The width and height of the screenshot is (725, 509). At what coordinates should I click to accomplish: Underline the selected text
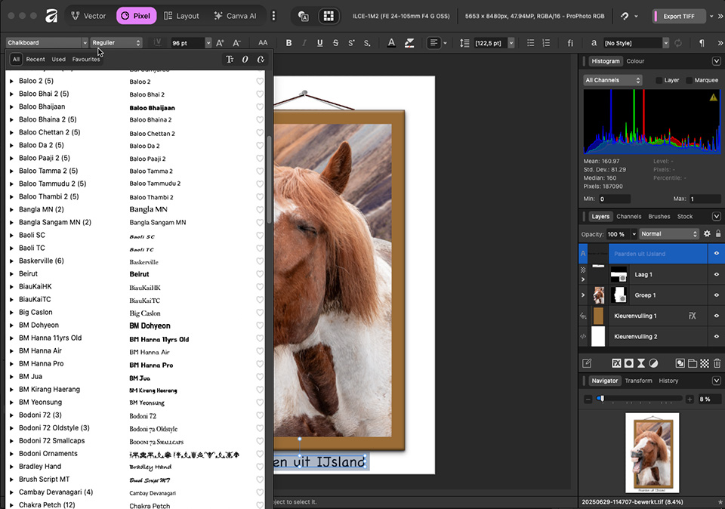319,43
